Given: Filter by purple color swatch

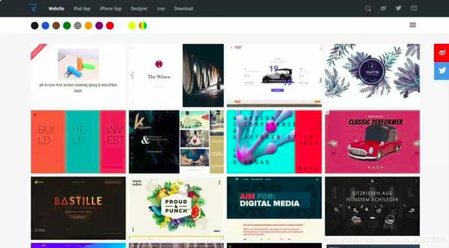Looking at the screenshot, I should click(99, 26).
